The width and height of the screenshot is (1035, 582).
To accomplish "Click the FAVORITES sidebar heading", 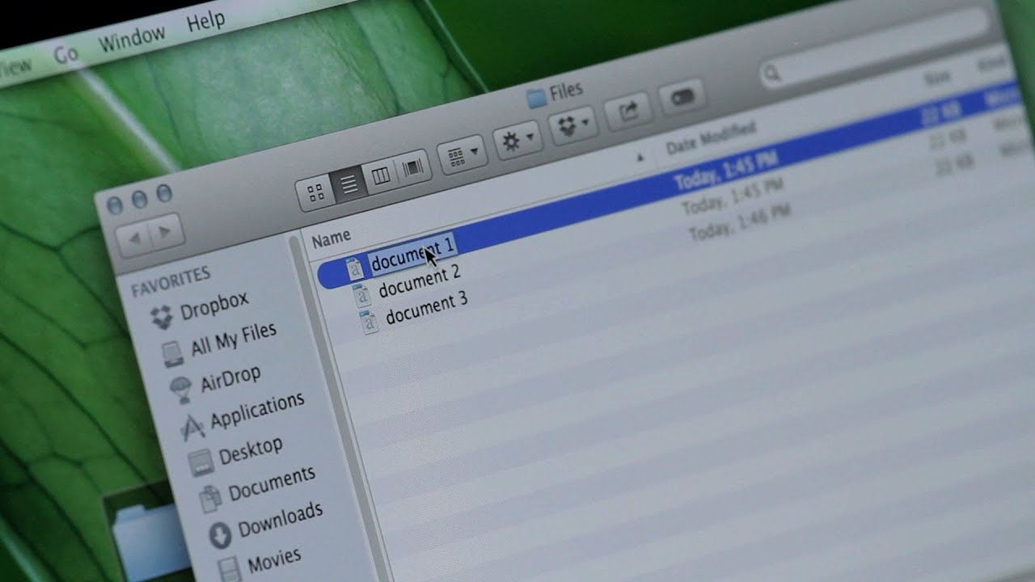I will coord(171,280).
